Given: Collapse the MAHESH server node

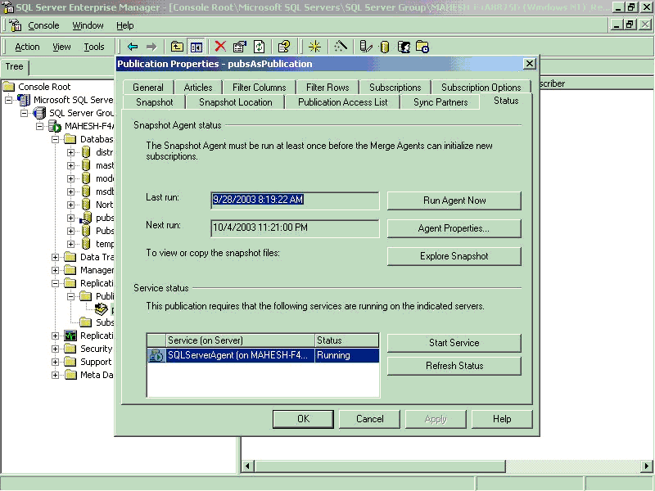Looking at the screenshot, I should [x=39, y=126].
